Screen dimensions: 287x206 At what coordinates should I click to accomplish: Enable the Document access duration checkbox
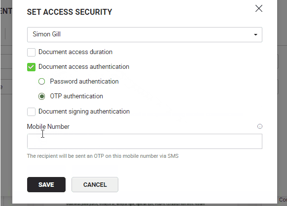[31, 53]
